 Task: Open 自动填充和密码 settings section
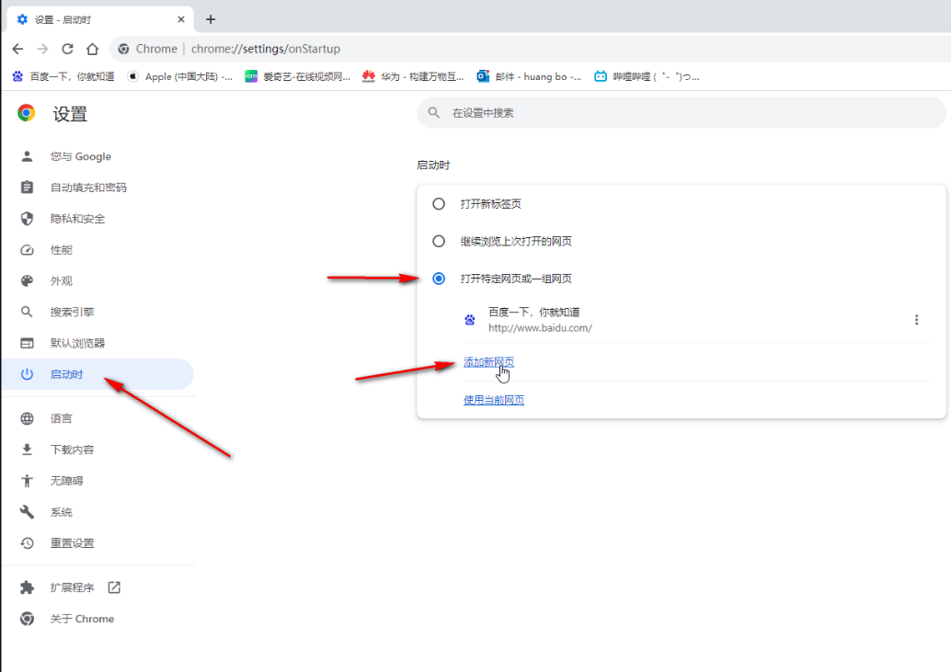(x=97, y=188)
